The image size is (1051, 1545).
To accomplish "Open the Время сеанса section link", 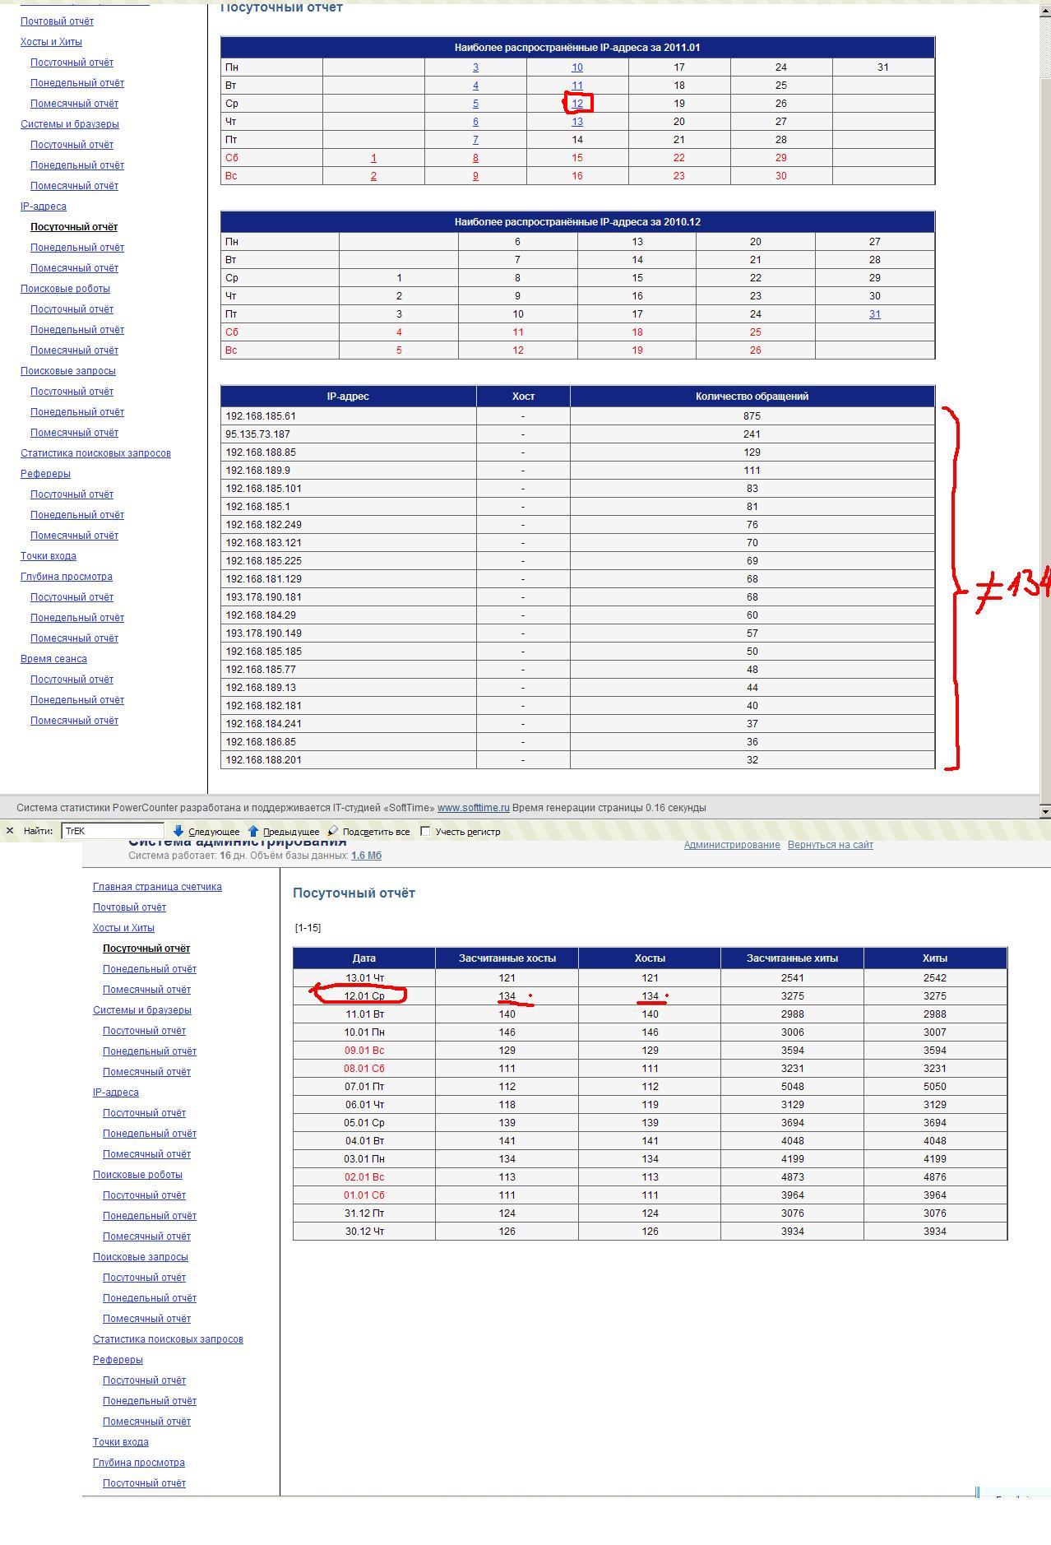I will pyautogui.click(x=53, y=659).
